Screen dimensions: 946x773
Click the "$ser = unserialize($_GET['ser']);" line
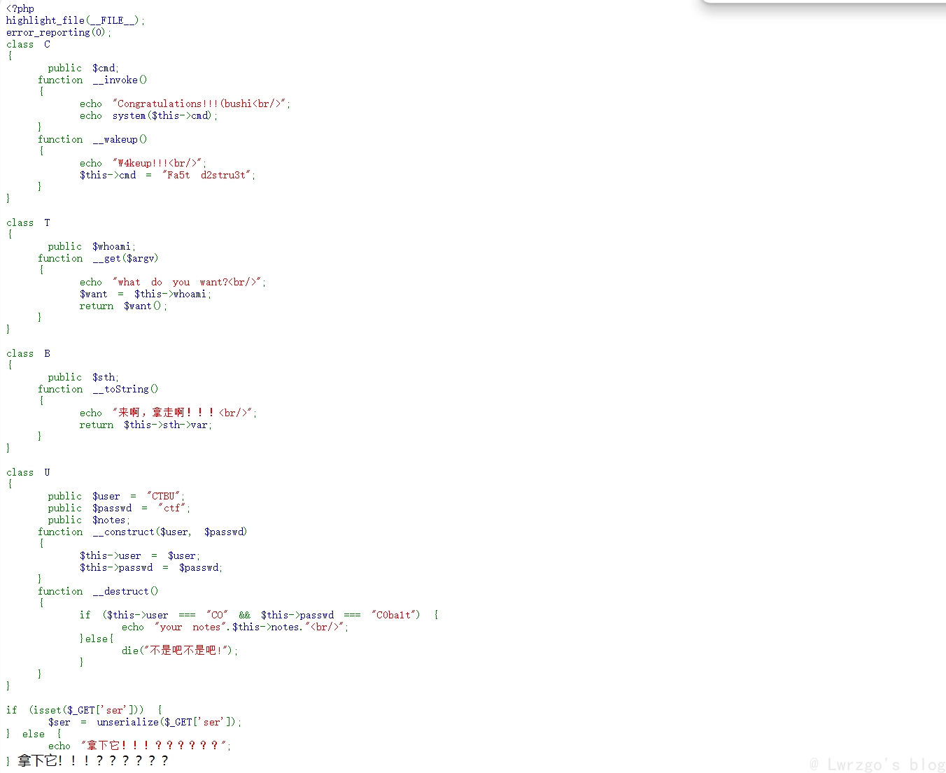pos(145,722)
